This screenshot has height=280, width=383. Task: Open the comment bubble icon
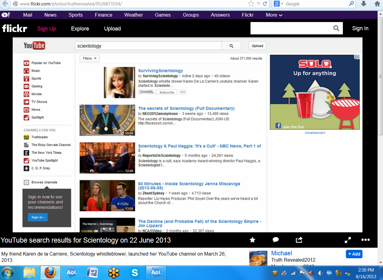coord(276,240)
